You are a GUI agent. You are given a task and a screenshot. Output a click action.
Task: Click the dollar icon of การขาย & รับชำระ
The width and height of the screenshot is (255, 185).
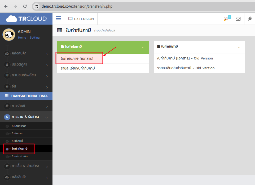coord(7,117)
